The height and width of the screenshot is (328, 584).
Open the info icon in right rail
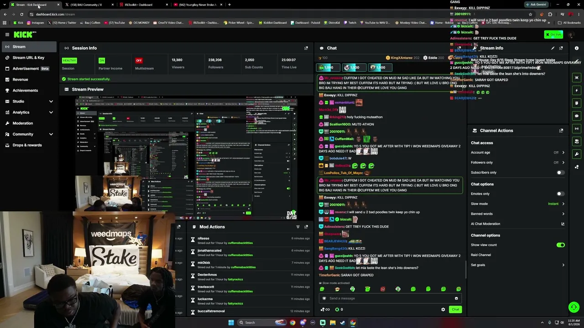[x=577, y=48]
